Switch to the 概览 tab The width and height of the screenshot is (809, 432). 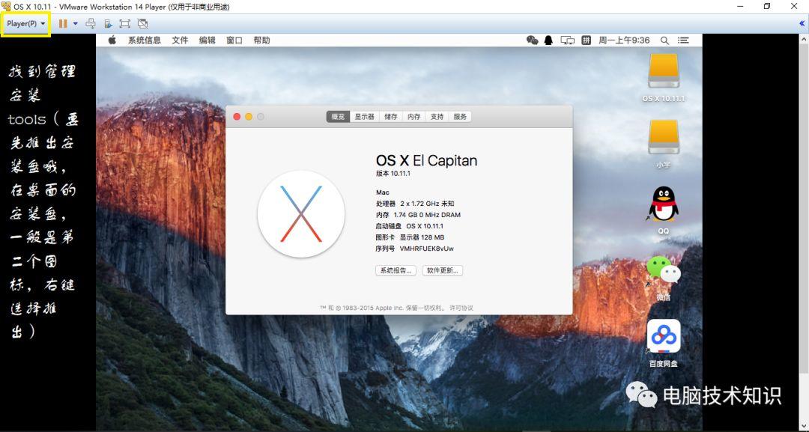coord(339,117)
